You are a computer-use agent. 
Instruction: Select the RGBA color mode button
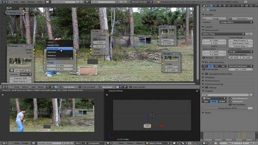(x=222, y=101)
